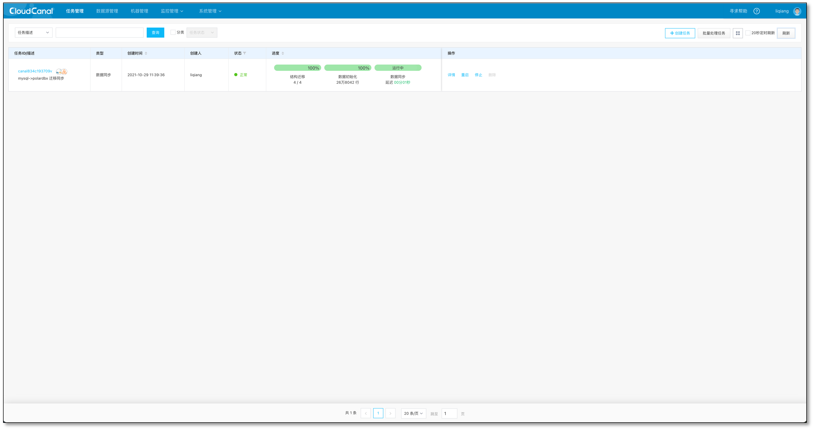Open the 任务描述 search type dropdown
The height and width of the screenshot is (431, 815).
click(x=33, y=33)
